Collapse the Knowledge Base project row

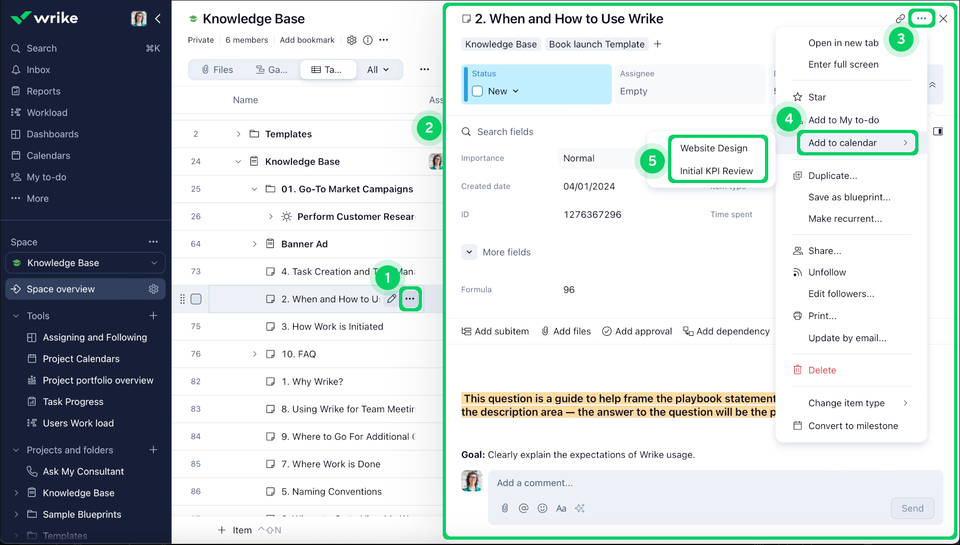(238, 162)
